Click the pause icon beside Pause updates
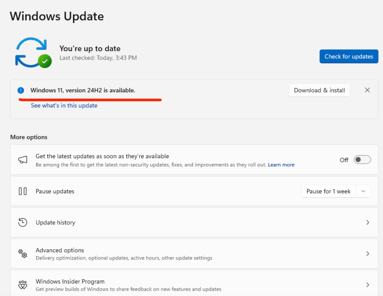This screenshot has height=296, width=383. tap(23, 191)
